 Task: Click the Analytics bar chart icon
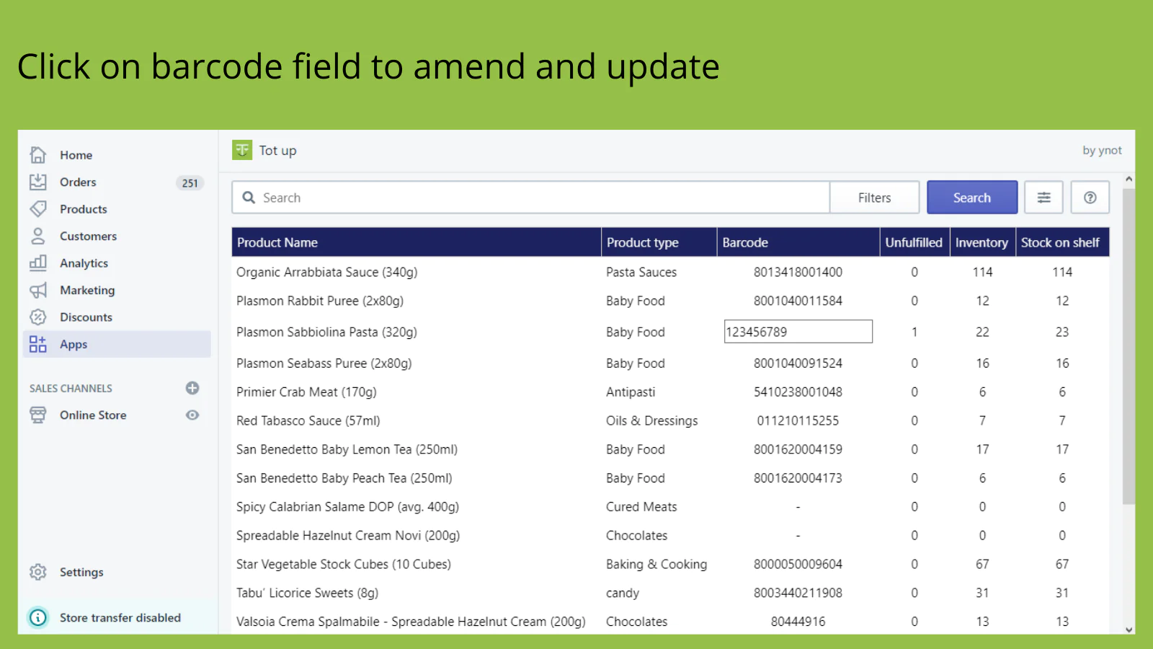(x=38, y=263)
